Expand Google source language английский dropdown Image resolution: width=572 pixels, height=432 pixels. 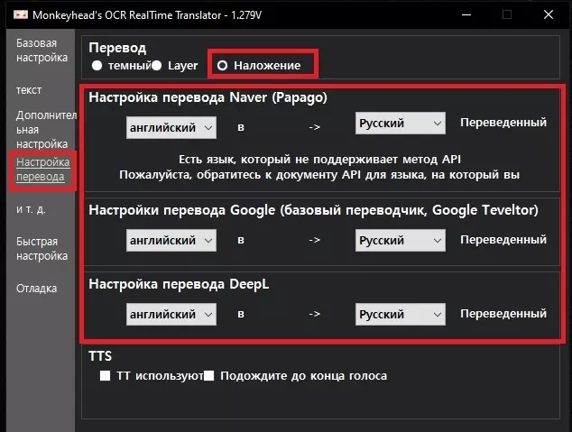171,240
